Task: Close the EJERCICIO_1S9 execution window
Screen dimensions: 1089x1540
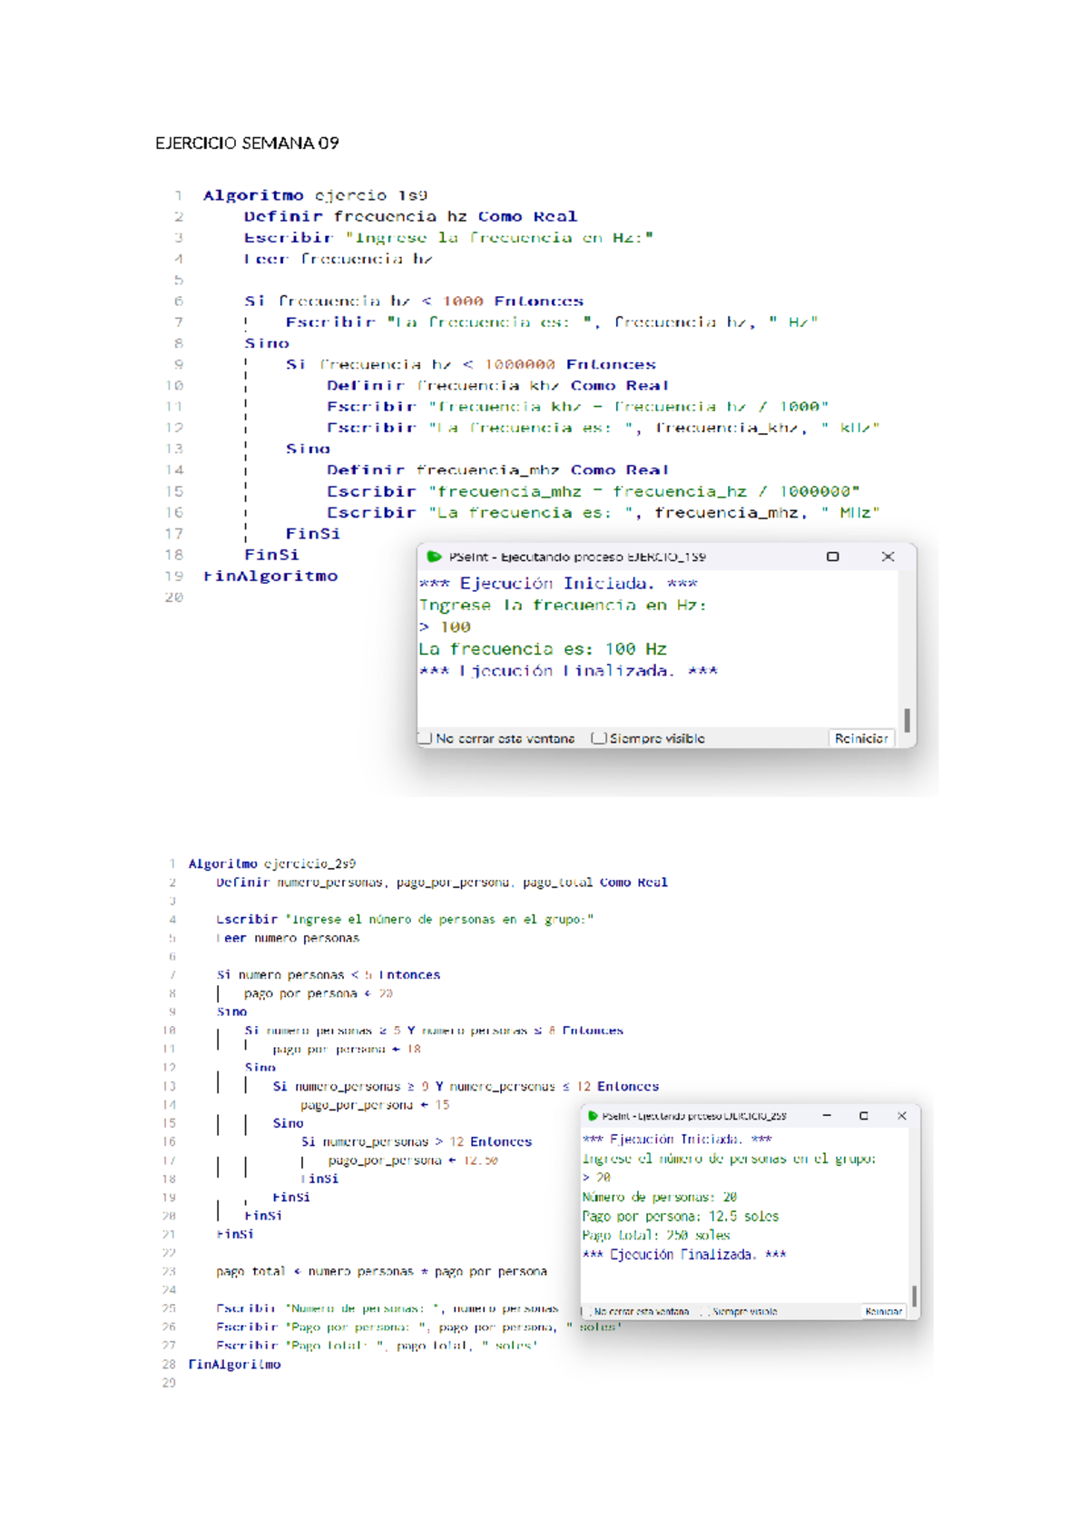Action: pos(888,557)
